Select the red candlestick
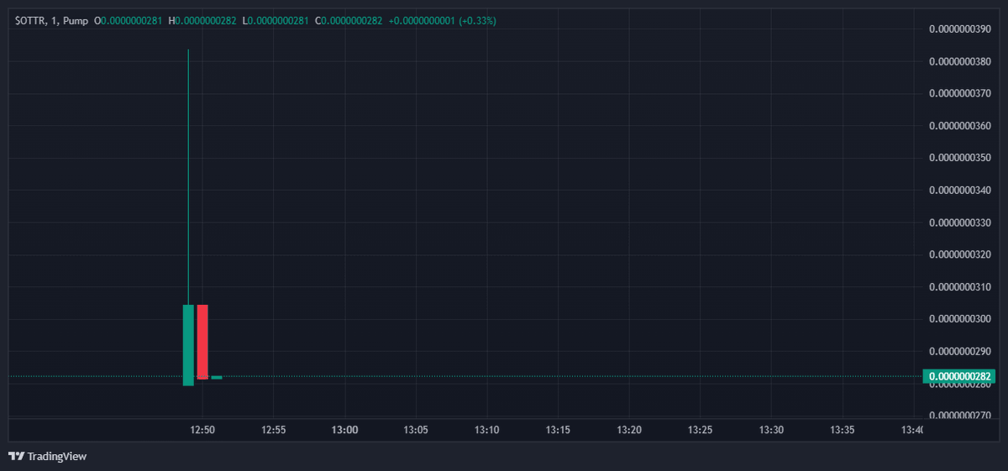 202,342
